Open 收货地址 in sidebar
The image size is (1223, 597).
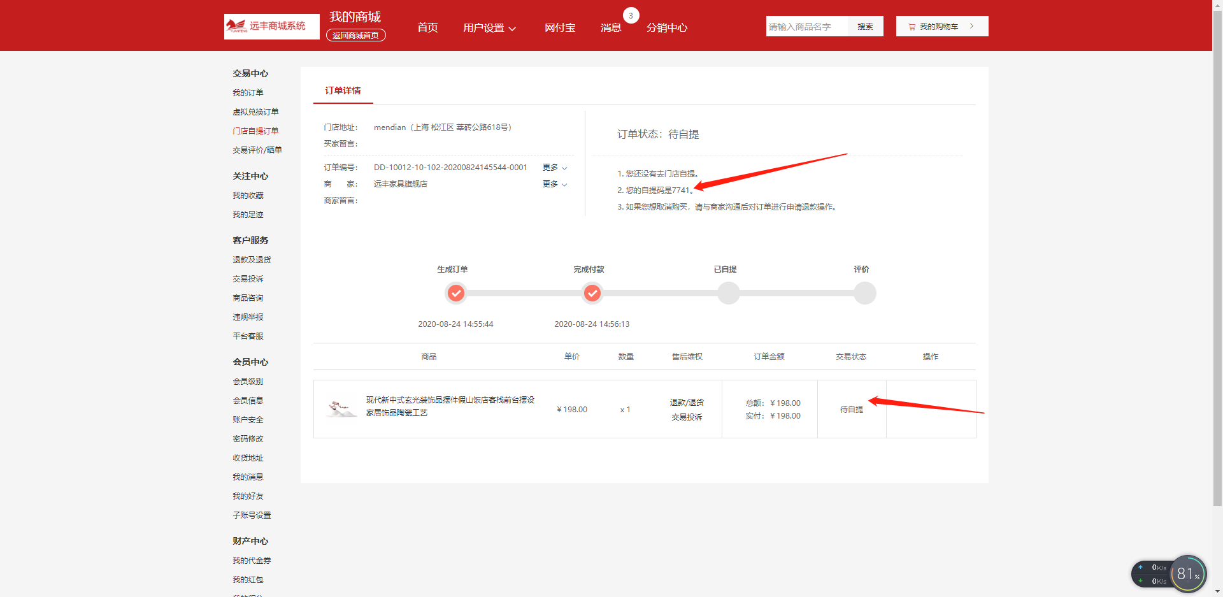pyautogui.click(x=248, y=458)
